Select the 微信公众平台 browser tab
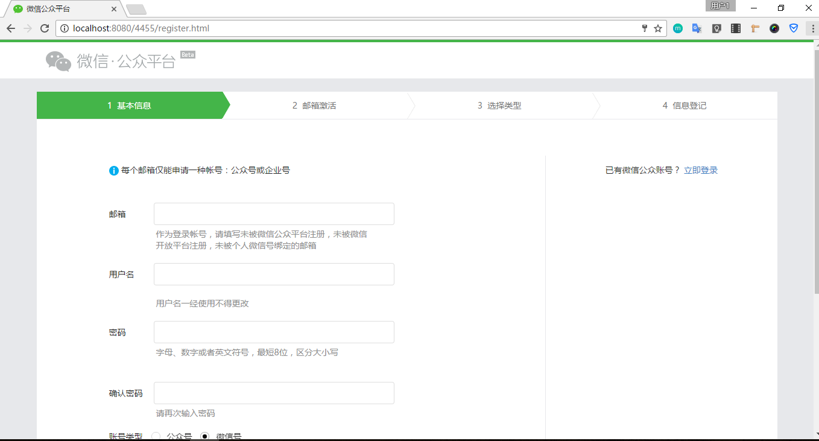 (63, 9)
